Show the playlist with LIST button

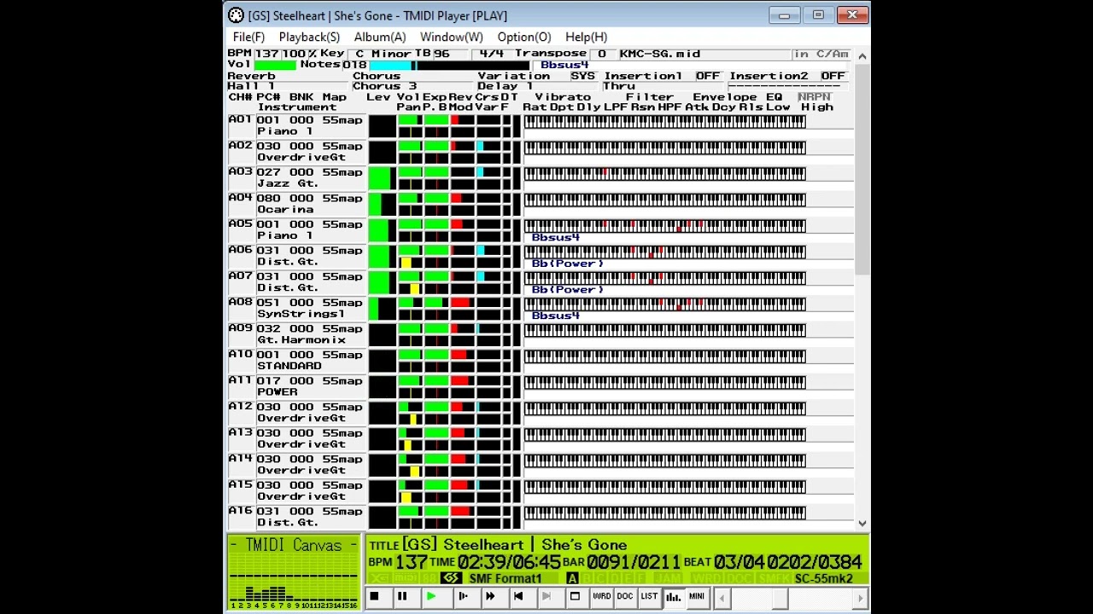[x=649, y=597]
